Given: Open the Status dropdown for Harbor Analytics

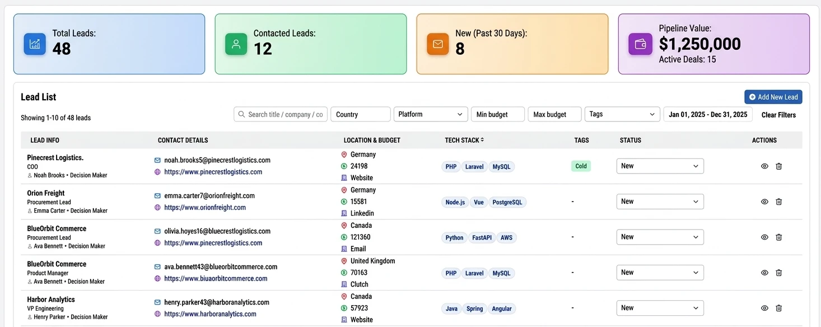Looking at the screenshot, I should click(660, 307).
